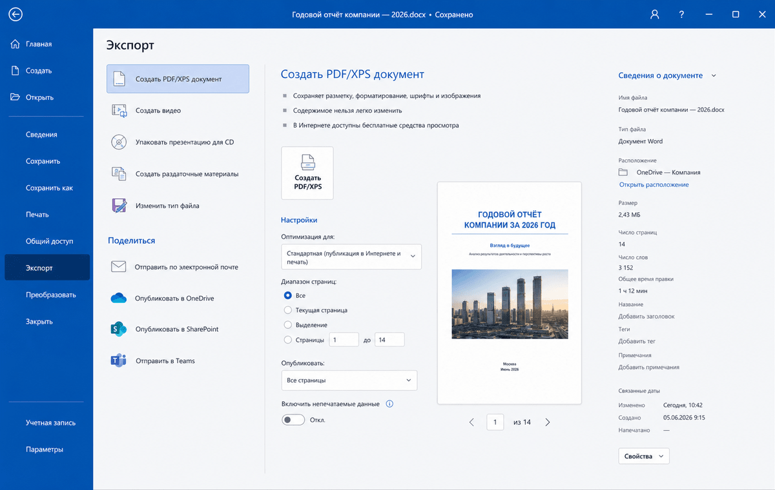Click the page range start field with 1
Image resolution: width=775 pixels, height=490 pixels.
tap(344, 340)
